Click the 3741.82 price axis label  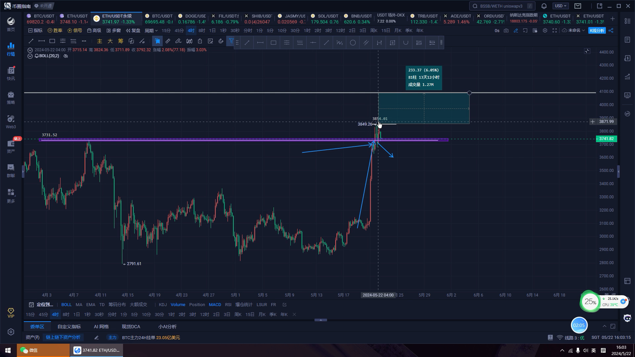click(606, 139)
